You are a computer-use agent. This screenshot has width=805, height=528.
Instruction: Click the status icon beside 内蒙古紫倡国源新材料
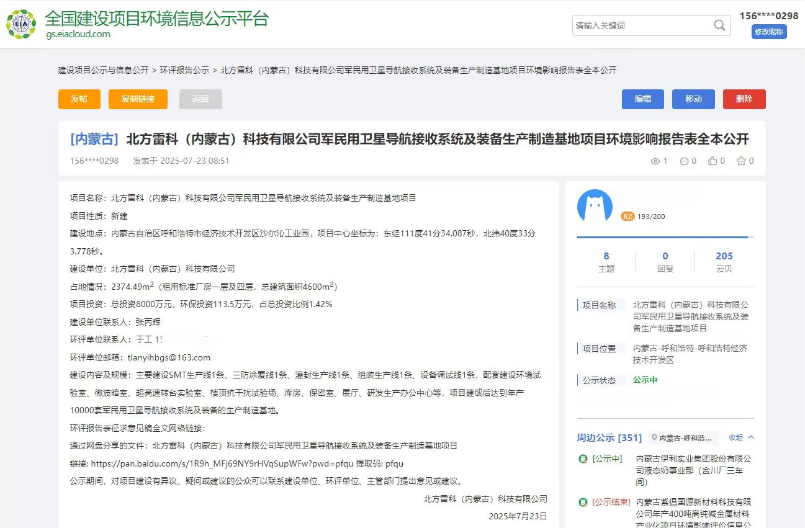(x=583, y=503)
